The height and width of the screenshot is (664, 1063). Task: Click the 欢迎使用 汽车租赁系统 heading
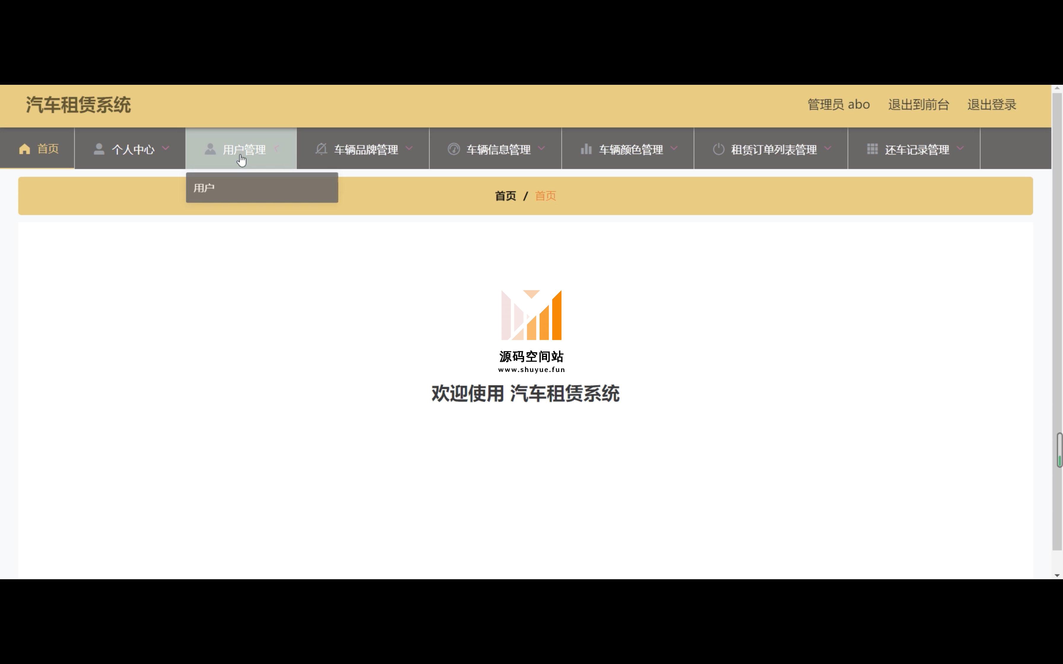pos(525,393)
